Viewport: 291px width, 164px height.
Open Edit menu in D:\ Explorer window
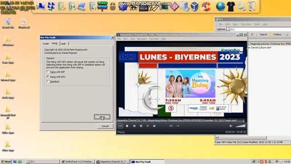[x=227, y=24]
